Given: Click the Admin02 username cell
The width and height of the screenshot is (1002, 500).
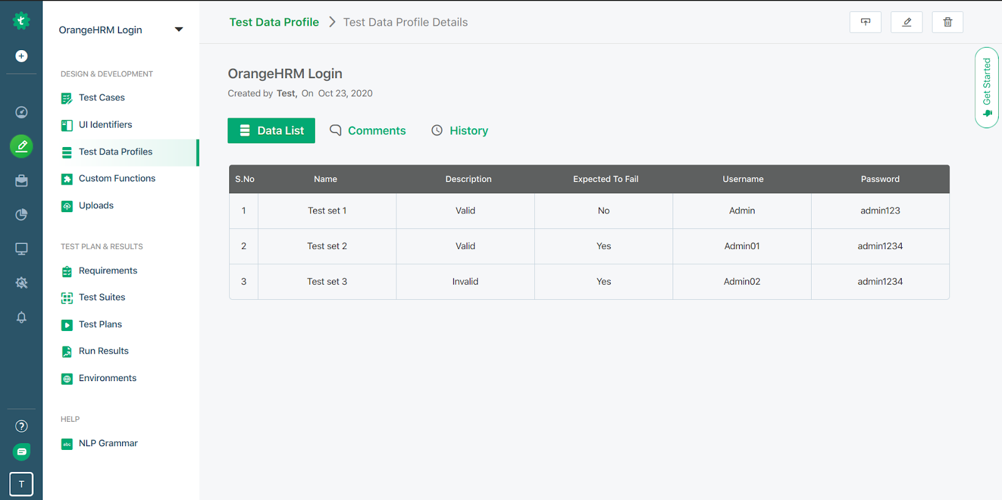Looking at the screenshot, I should [742, 282].
